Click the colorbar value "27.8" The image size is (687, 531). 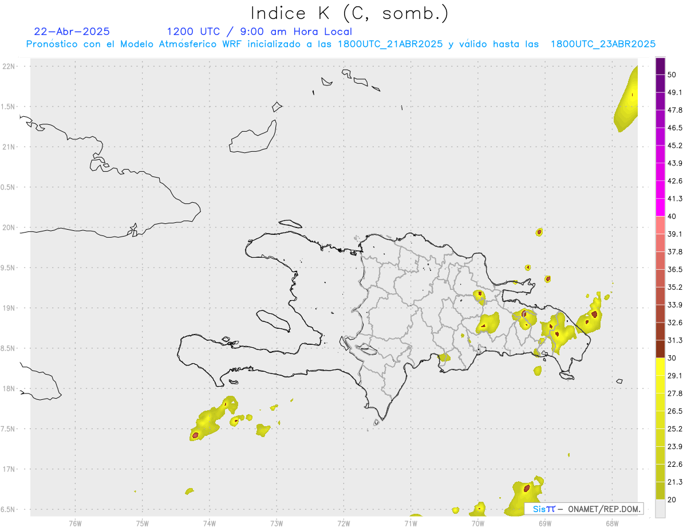click(x=675, y=394)
